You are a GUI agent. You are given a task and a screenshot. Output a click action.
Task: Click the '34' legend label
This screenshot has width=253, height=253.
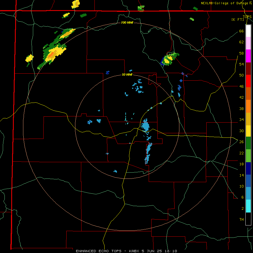click(241, 120)
